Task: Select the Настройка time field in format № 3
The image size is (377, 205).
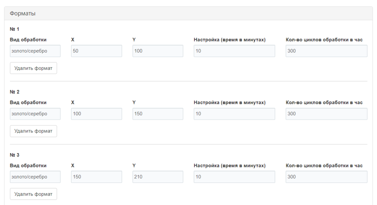Action: point(234,177)
